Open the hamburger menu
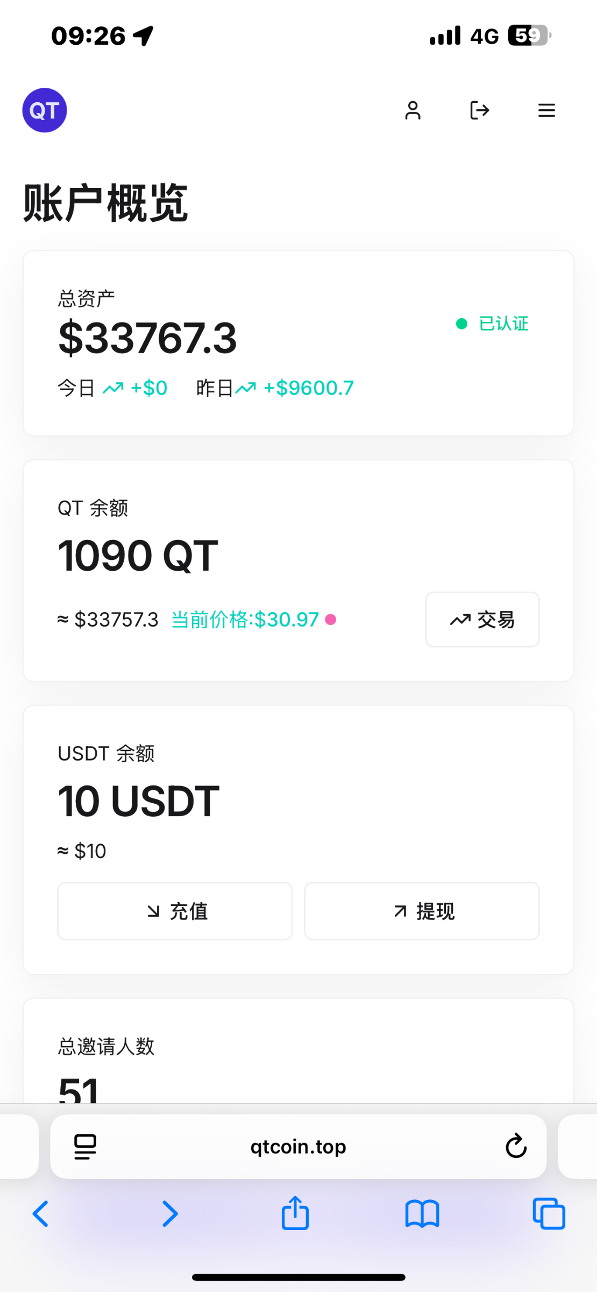This screenshot has height=1292, width=597. point(546,110)
